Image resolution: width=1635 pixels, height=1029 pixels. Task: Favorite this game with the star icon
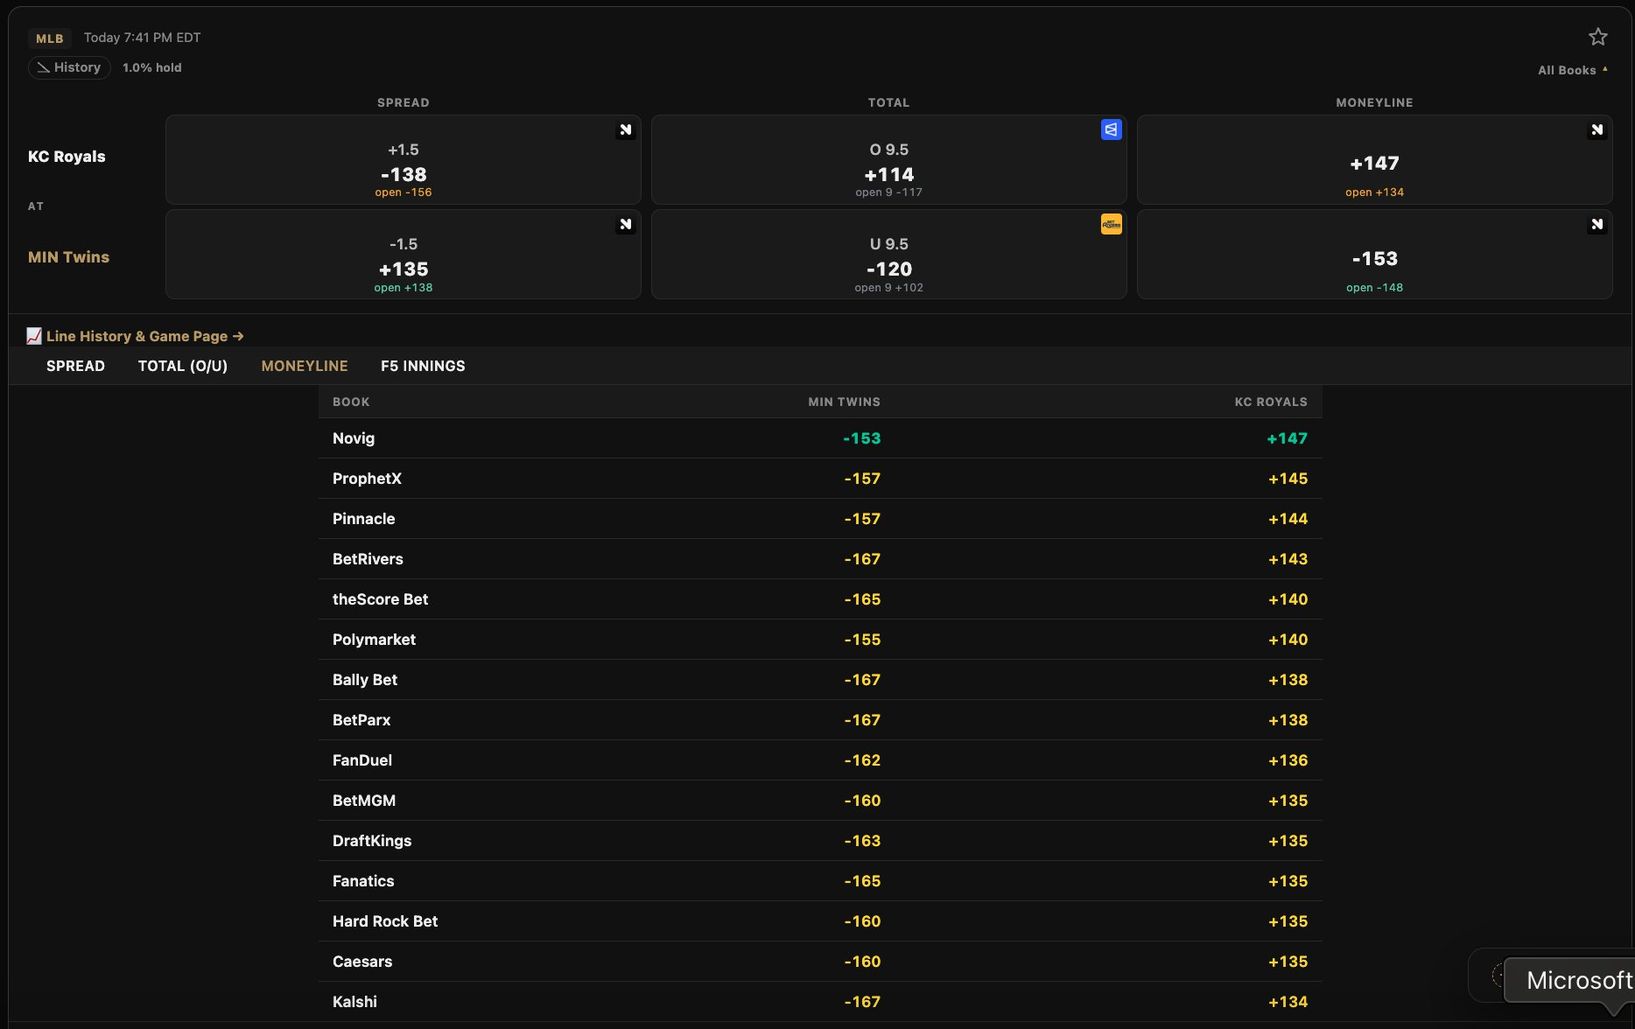pyautogui.click(x=1597, y=37)
